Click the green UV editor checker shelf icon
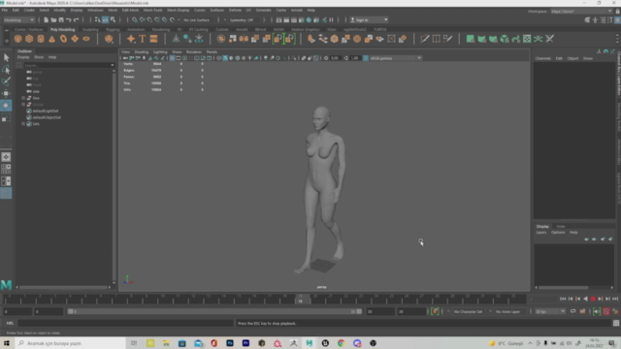621x349 pixels. coord(527,39)
